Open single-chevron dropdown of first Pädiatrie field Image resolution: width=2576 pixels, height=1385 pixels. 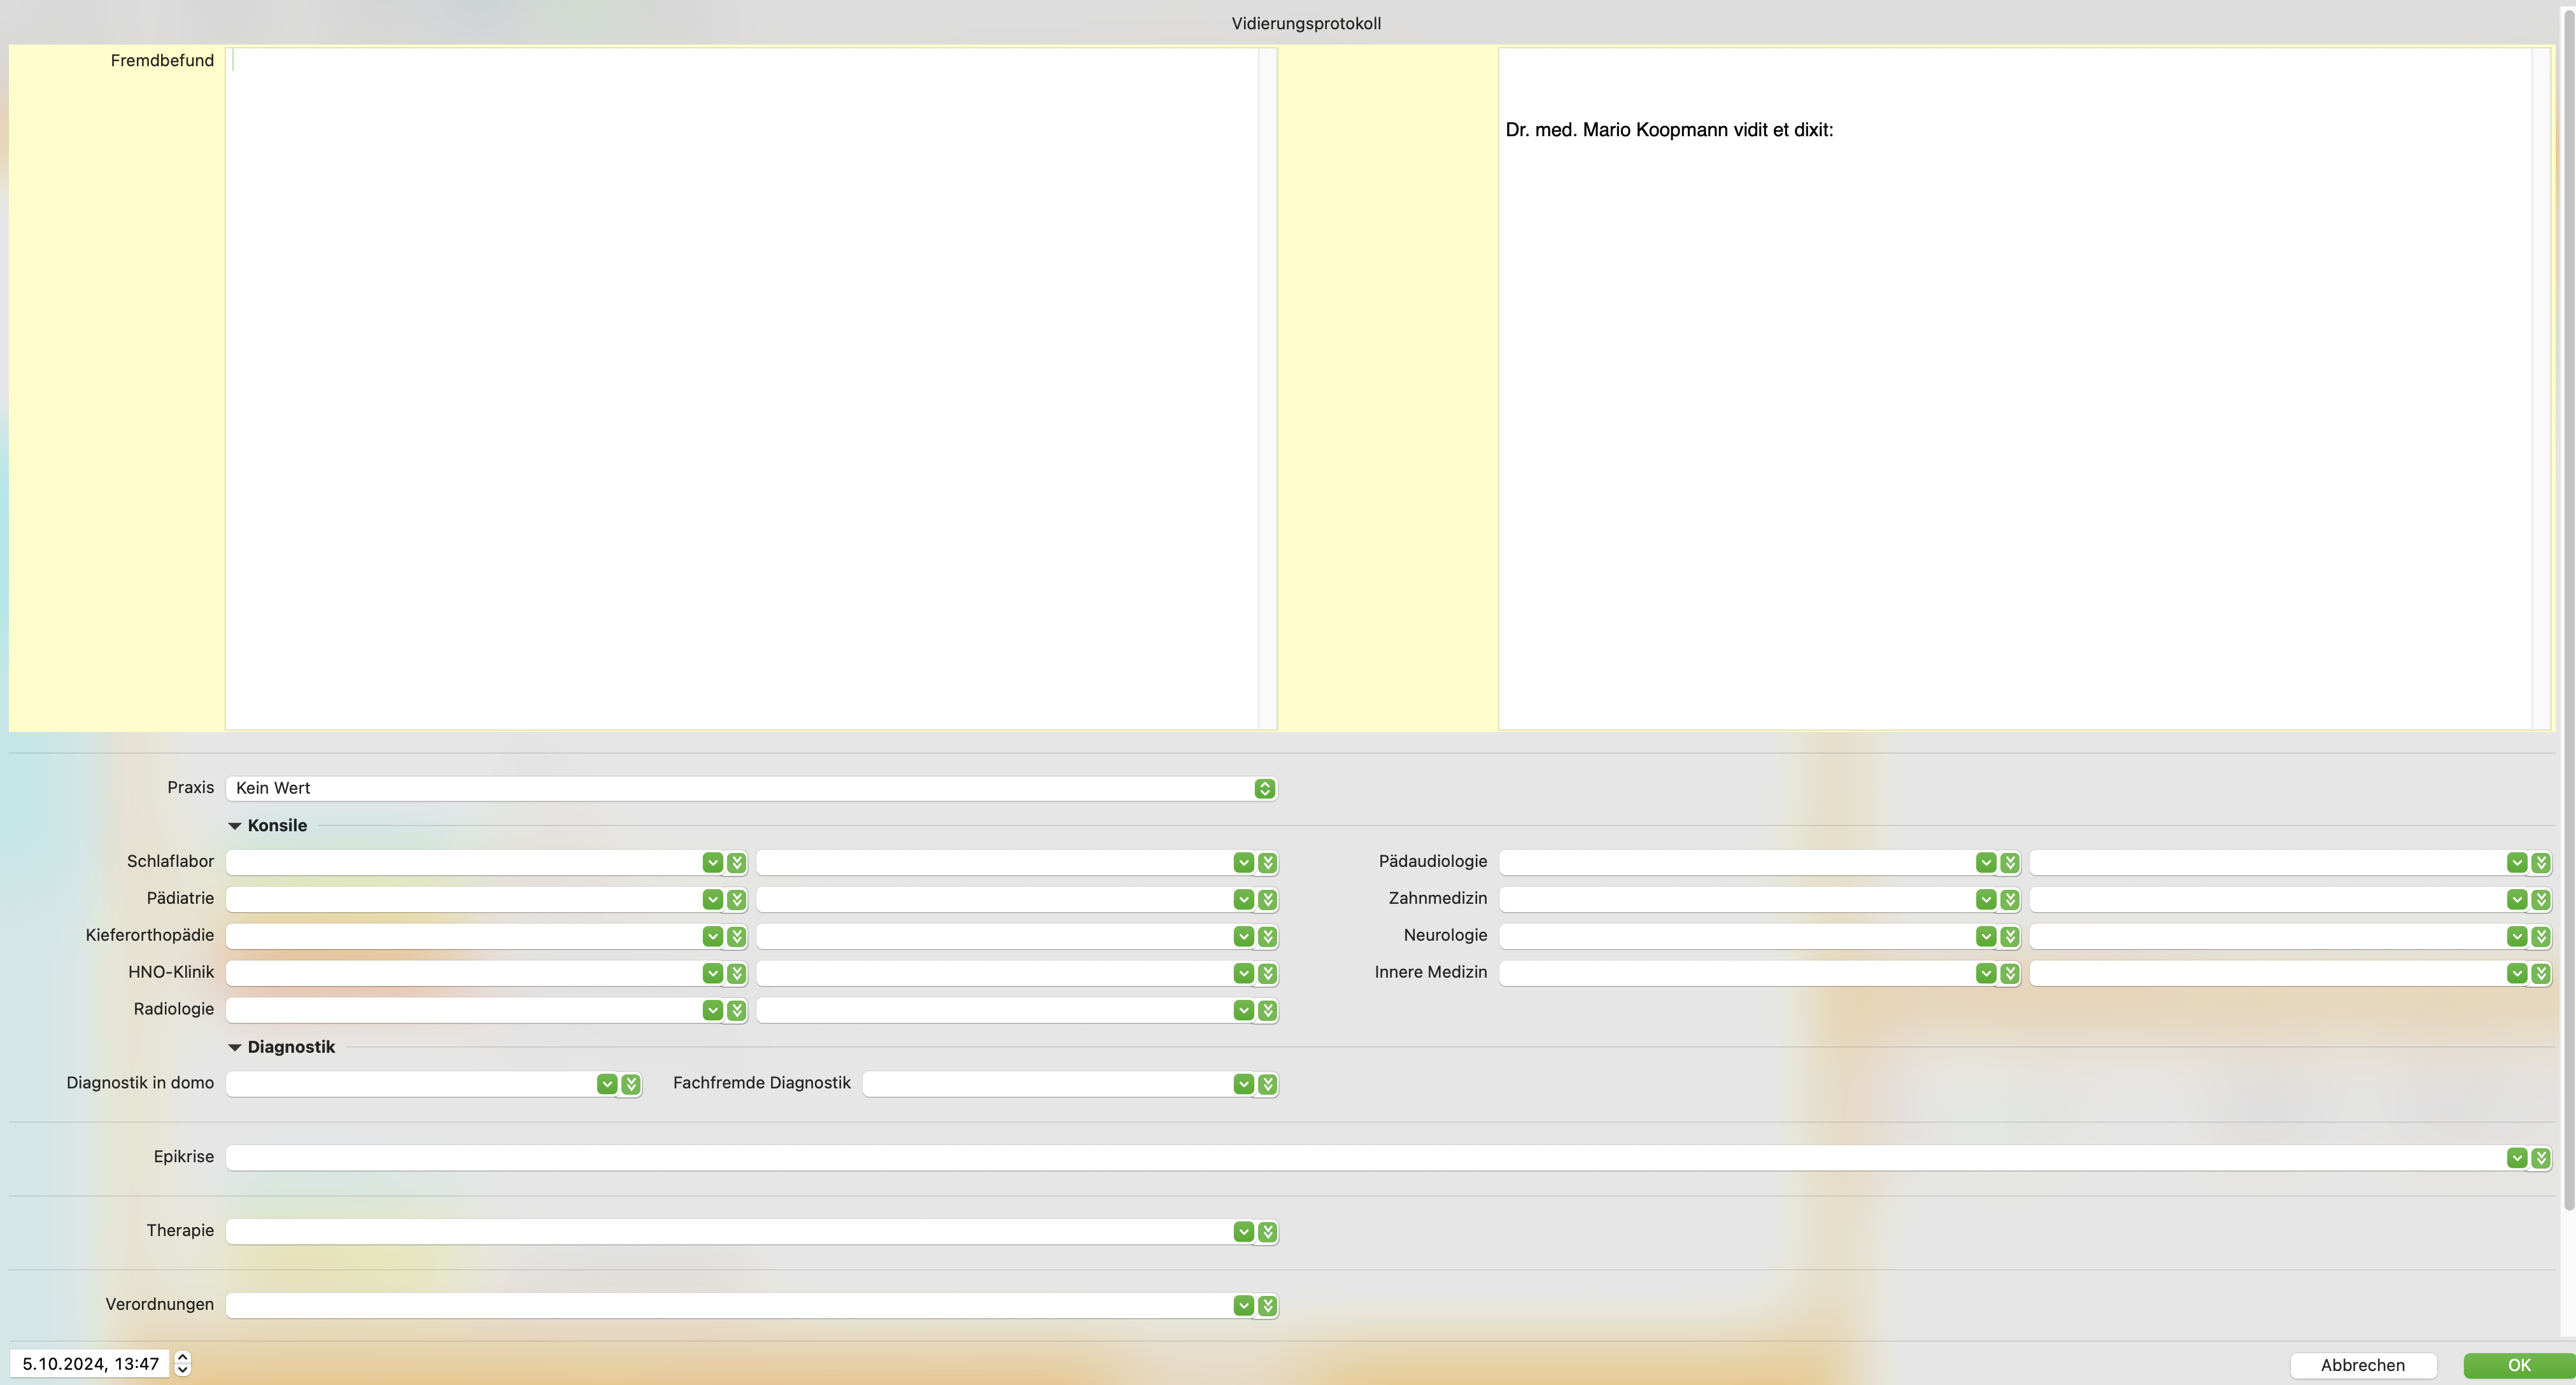(x=712, y=899)
